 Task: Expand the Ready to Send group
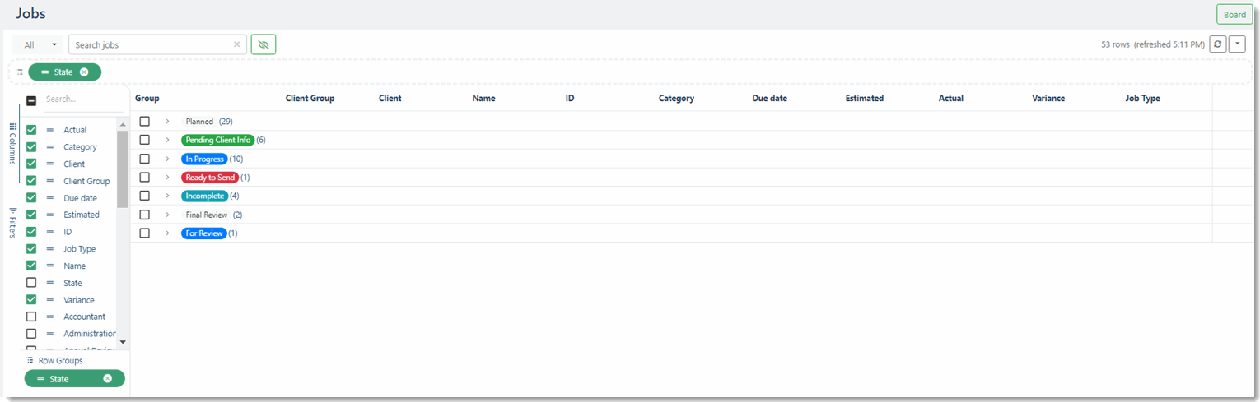point(167,178)
